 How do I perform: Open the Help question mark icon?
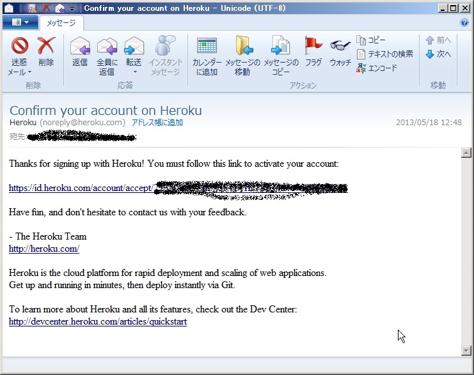pos(464,22)
